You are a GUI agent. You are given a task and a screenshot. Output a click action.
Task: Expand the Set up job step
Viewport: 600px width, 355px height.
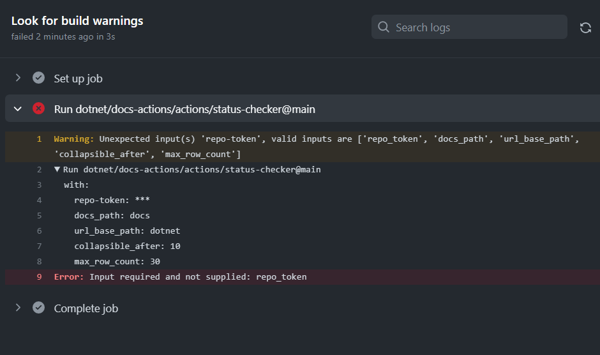pos(18,78)
